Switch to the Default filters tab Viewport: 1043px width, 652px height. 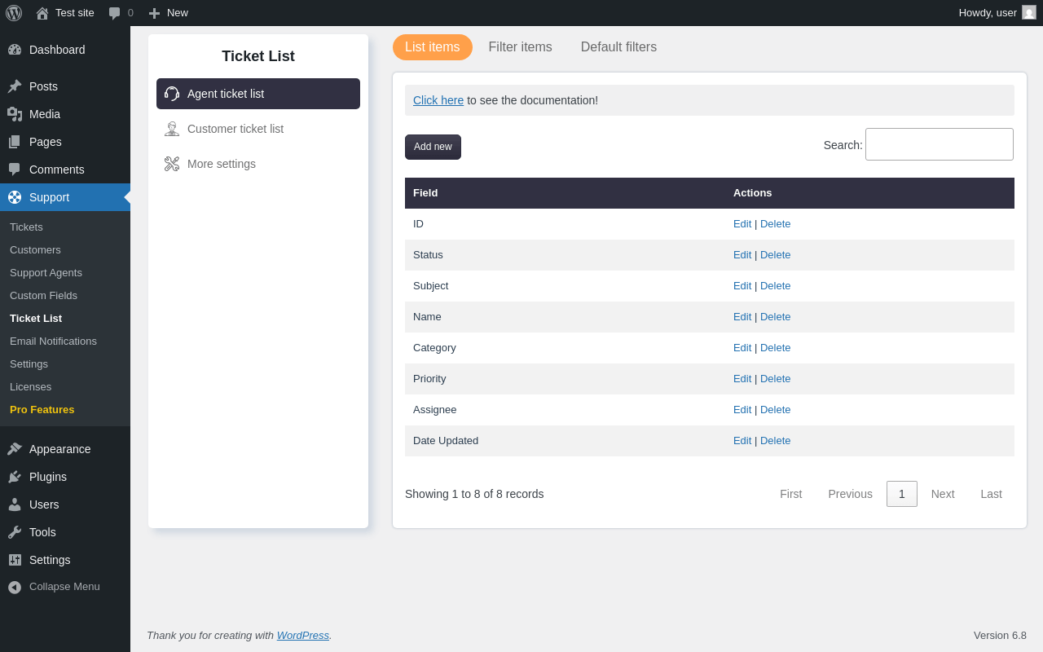click(x=618, y=47)
